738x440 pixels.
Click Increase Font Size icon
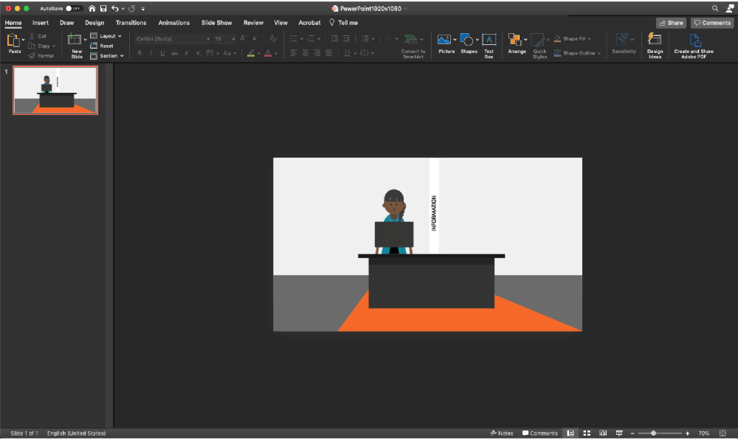click(243, 38)
